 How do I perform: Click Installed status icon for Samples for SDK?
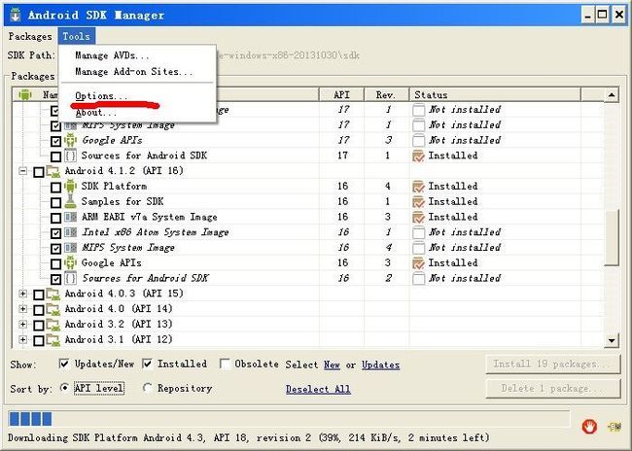tap(419, 202)
